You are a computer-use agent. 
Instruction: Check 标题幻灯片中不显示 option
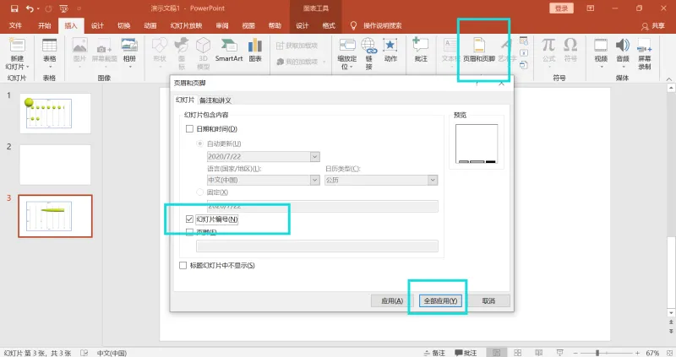(x=183, y=265)
